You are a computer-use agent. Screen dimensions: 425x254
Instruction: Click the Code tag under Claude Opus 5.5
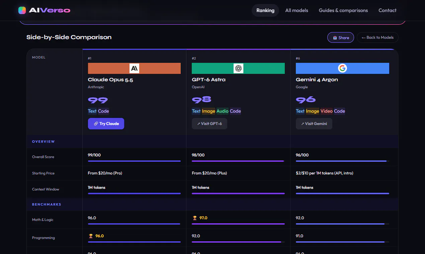(103, 111)
